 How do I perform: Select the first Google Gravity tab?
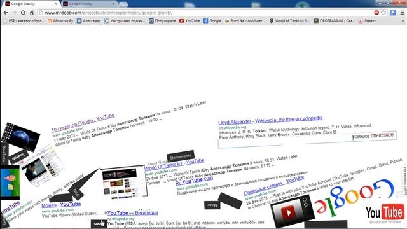pos(31,4)
